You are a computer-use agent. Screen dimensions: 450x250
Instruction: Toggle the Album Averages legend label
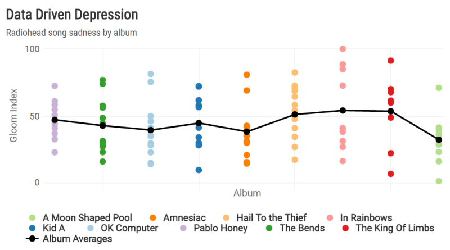click(77, 239)
